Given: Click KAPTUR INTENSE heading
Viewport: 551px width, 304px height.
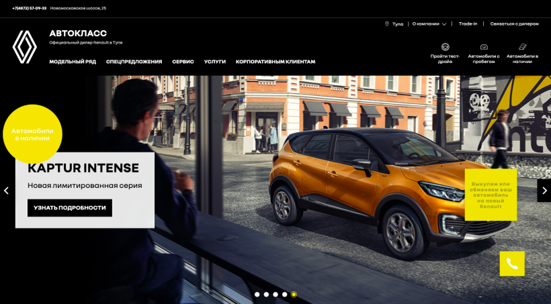Looking at the screenshot, I should pyautogui.click(x=83, y=168).
